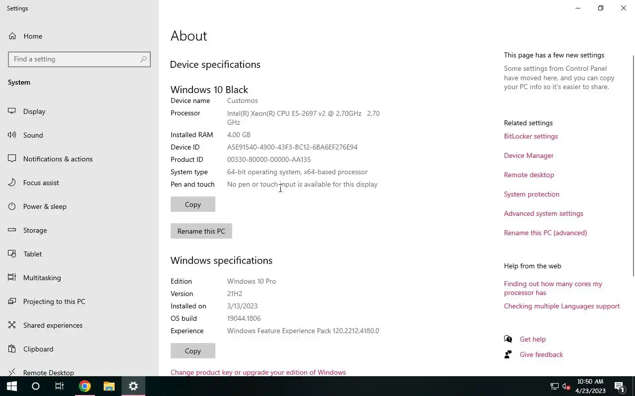Click the Give feedback person icon
The height and width of the screenshot is (396, 635).
508,354
